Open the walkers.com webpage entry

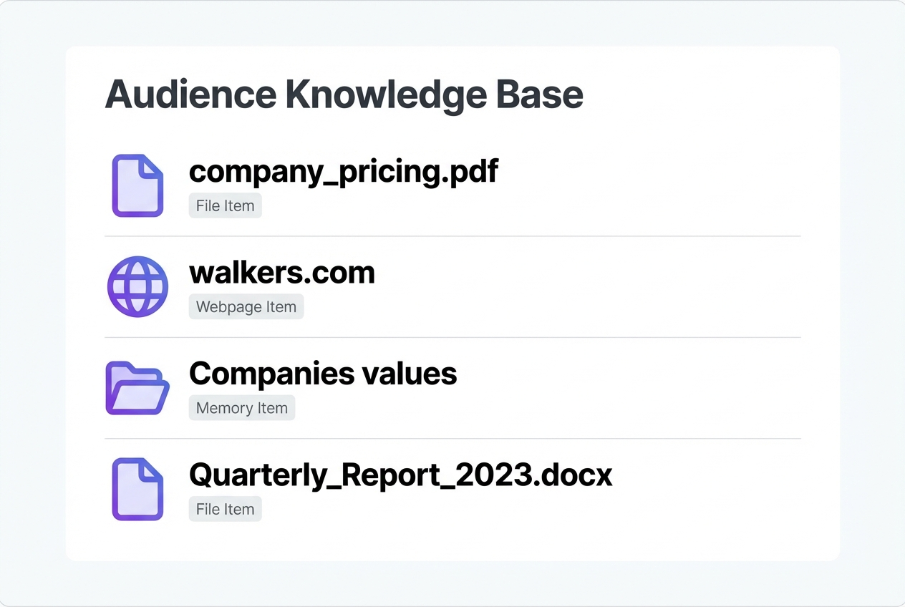(282, 272)
